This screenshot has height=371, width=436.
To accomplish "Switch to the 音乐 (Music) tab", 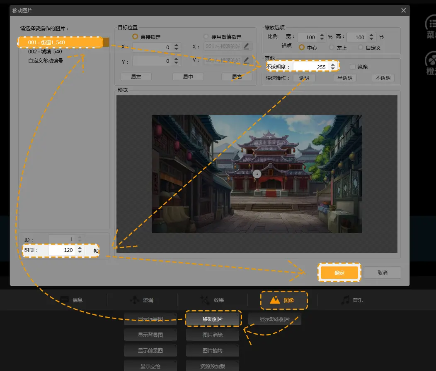I will (352, 300).
